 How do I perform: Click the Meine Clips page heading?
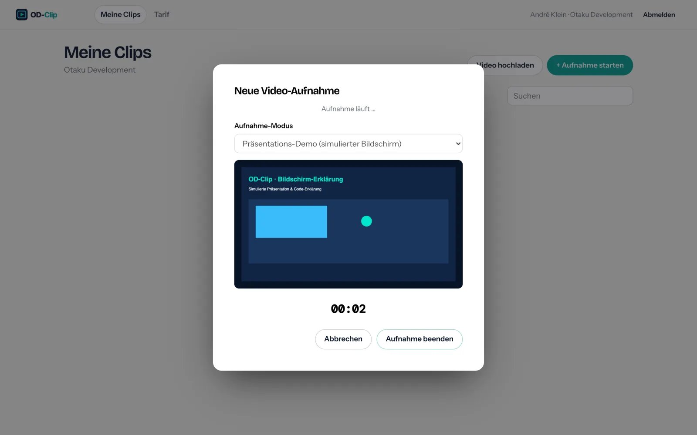pos(108,53)
